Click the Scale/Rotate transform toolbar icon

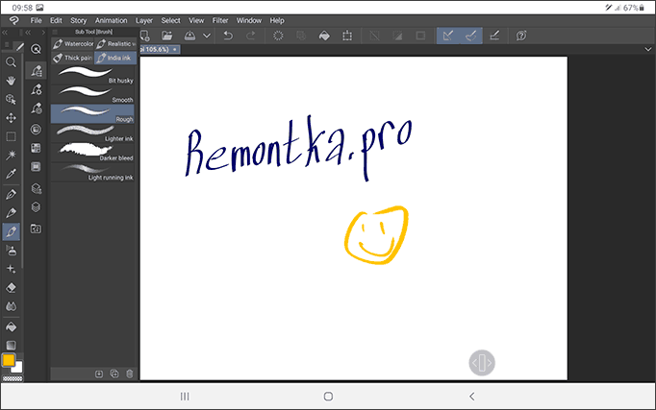(x=347, y=36)
